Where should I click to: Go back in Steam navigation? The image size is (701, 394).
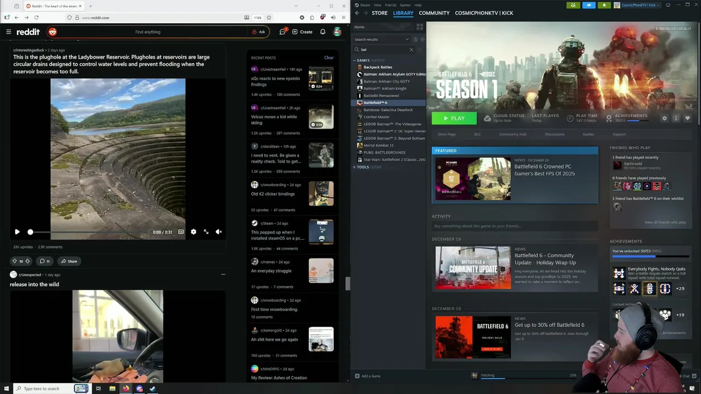357,13
